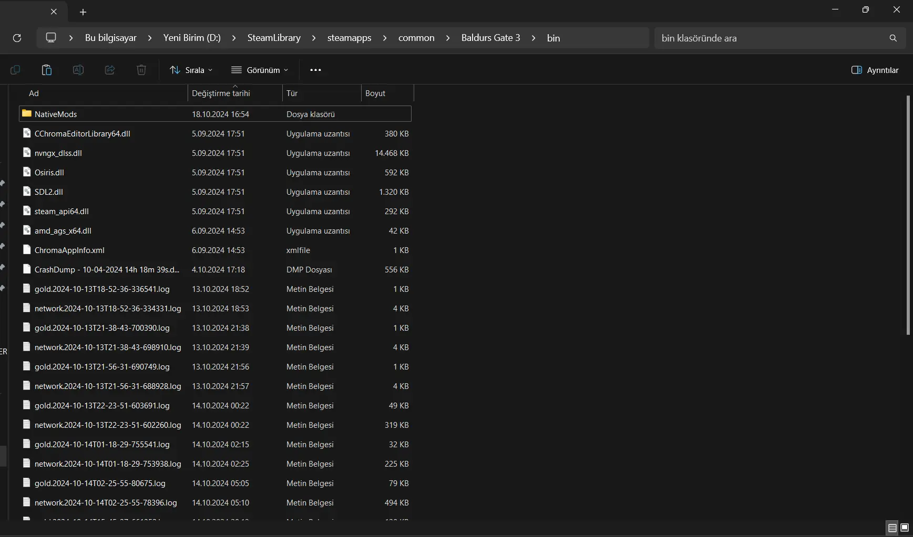Click the computer monitor icon in breadcrumb
The width and height of the screenshot is (913, 537).
51,38
